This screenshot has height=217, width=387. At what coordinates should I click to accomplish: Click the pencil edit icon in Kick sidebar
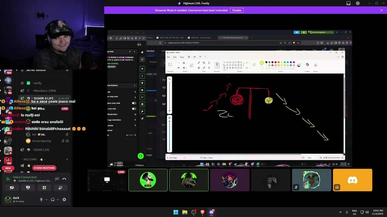[x=142, y=59]
